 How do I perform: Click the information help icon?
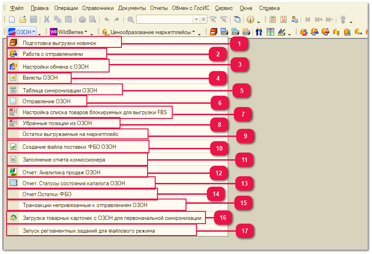[251, 20]
